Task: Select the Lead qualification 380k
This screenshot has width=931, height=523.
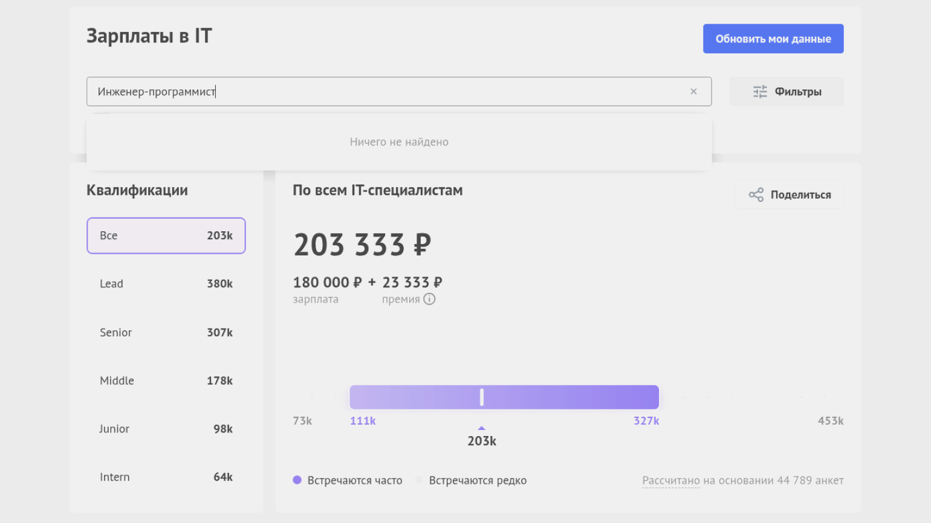Action: [x=166, y=284]
